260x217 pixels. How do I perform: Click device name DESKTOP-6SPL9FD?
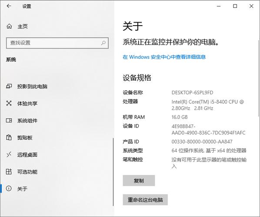pyautogui.click(x=192, y=92)
